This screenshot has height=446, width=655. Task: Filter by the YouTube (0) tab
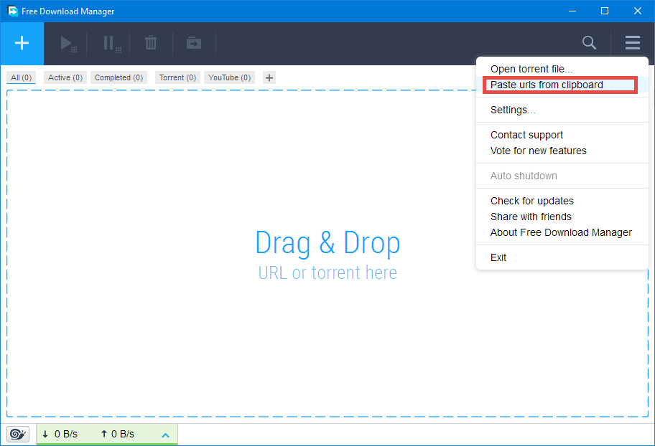pos(229,77)
